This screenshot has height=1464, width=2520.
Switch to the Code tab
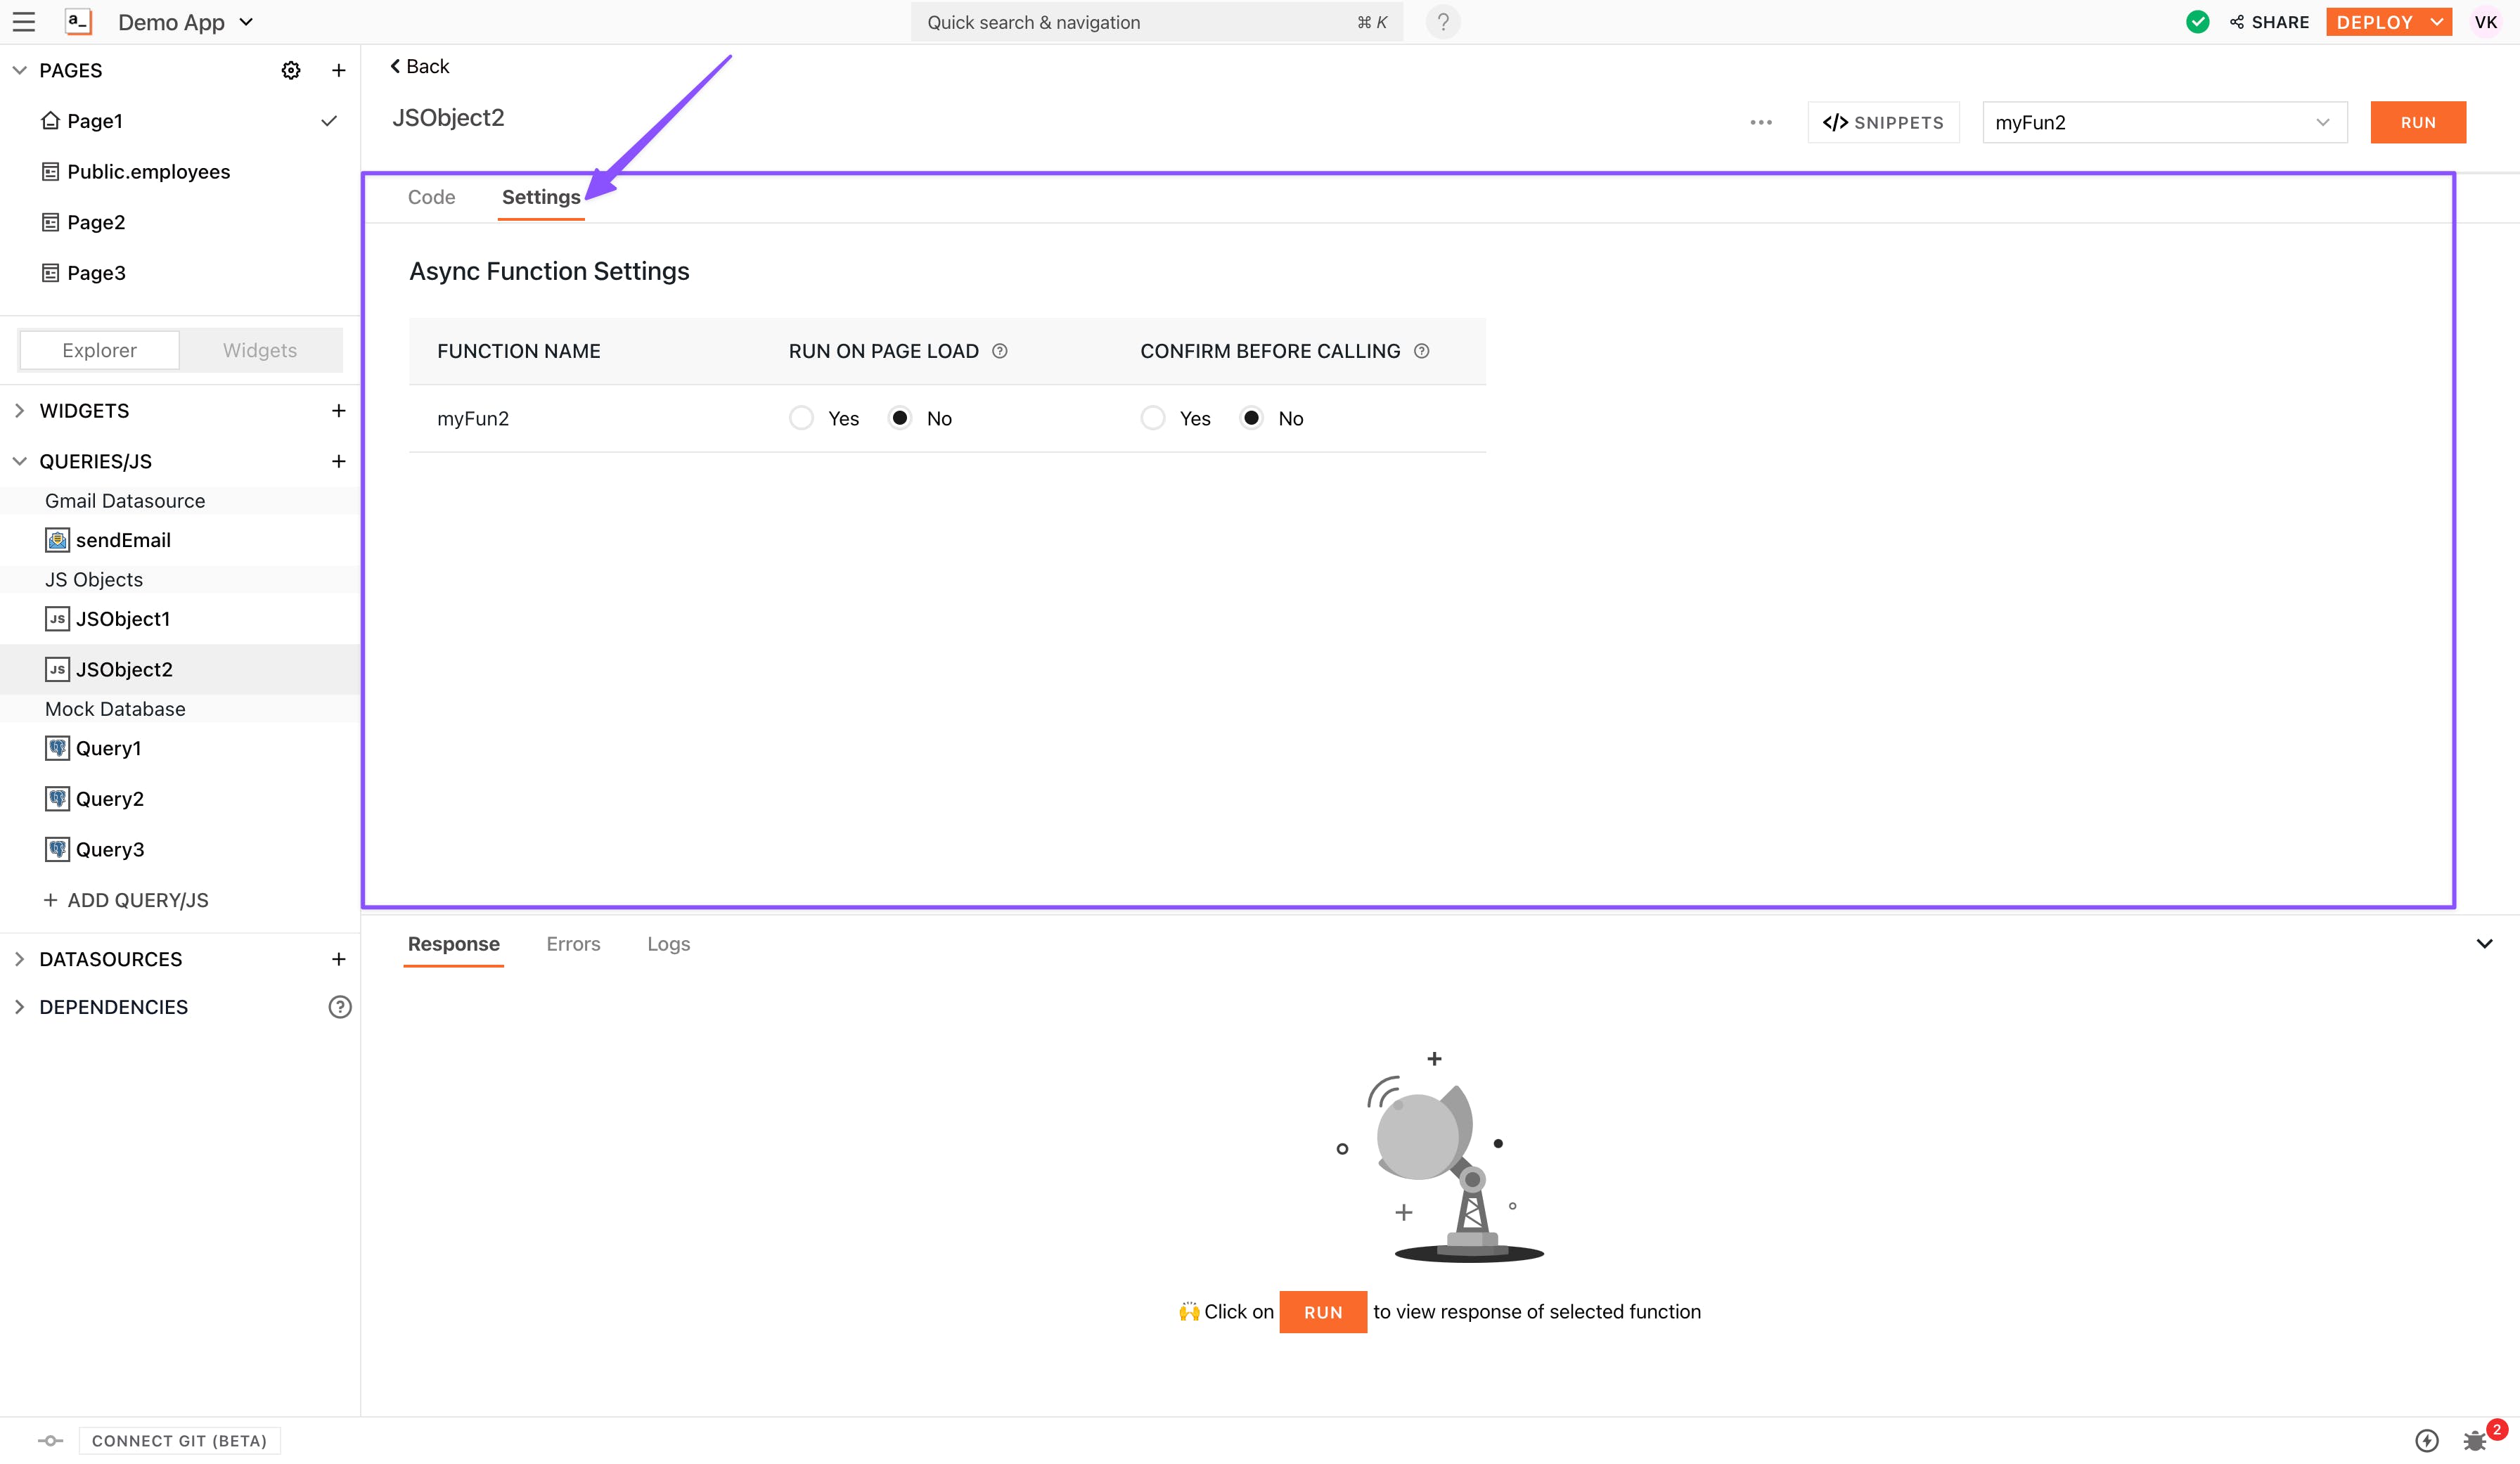point(431,197)
